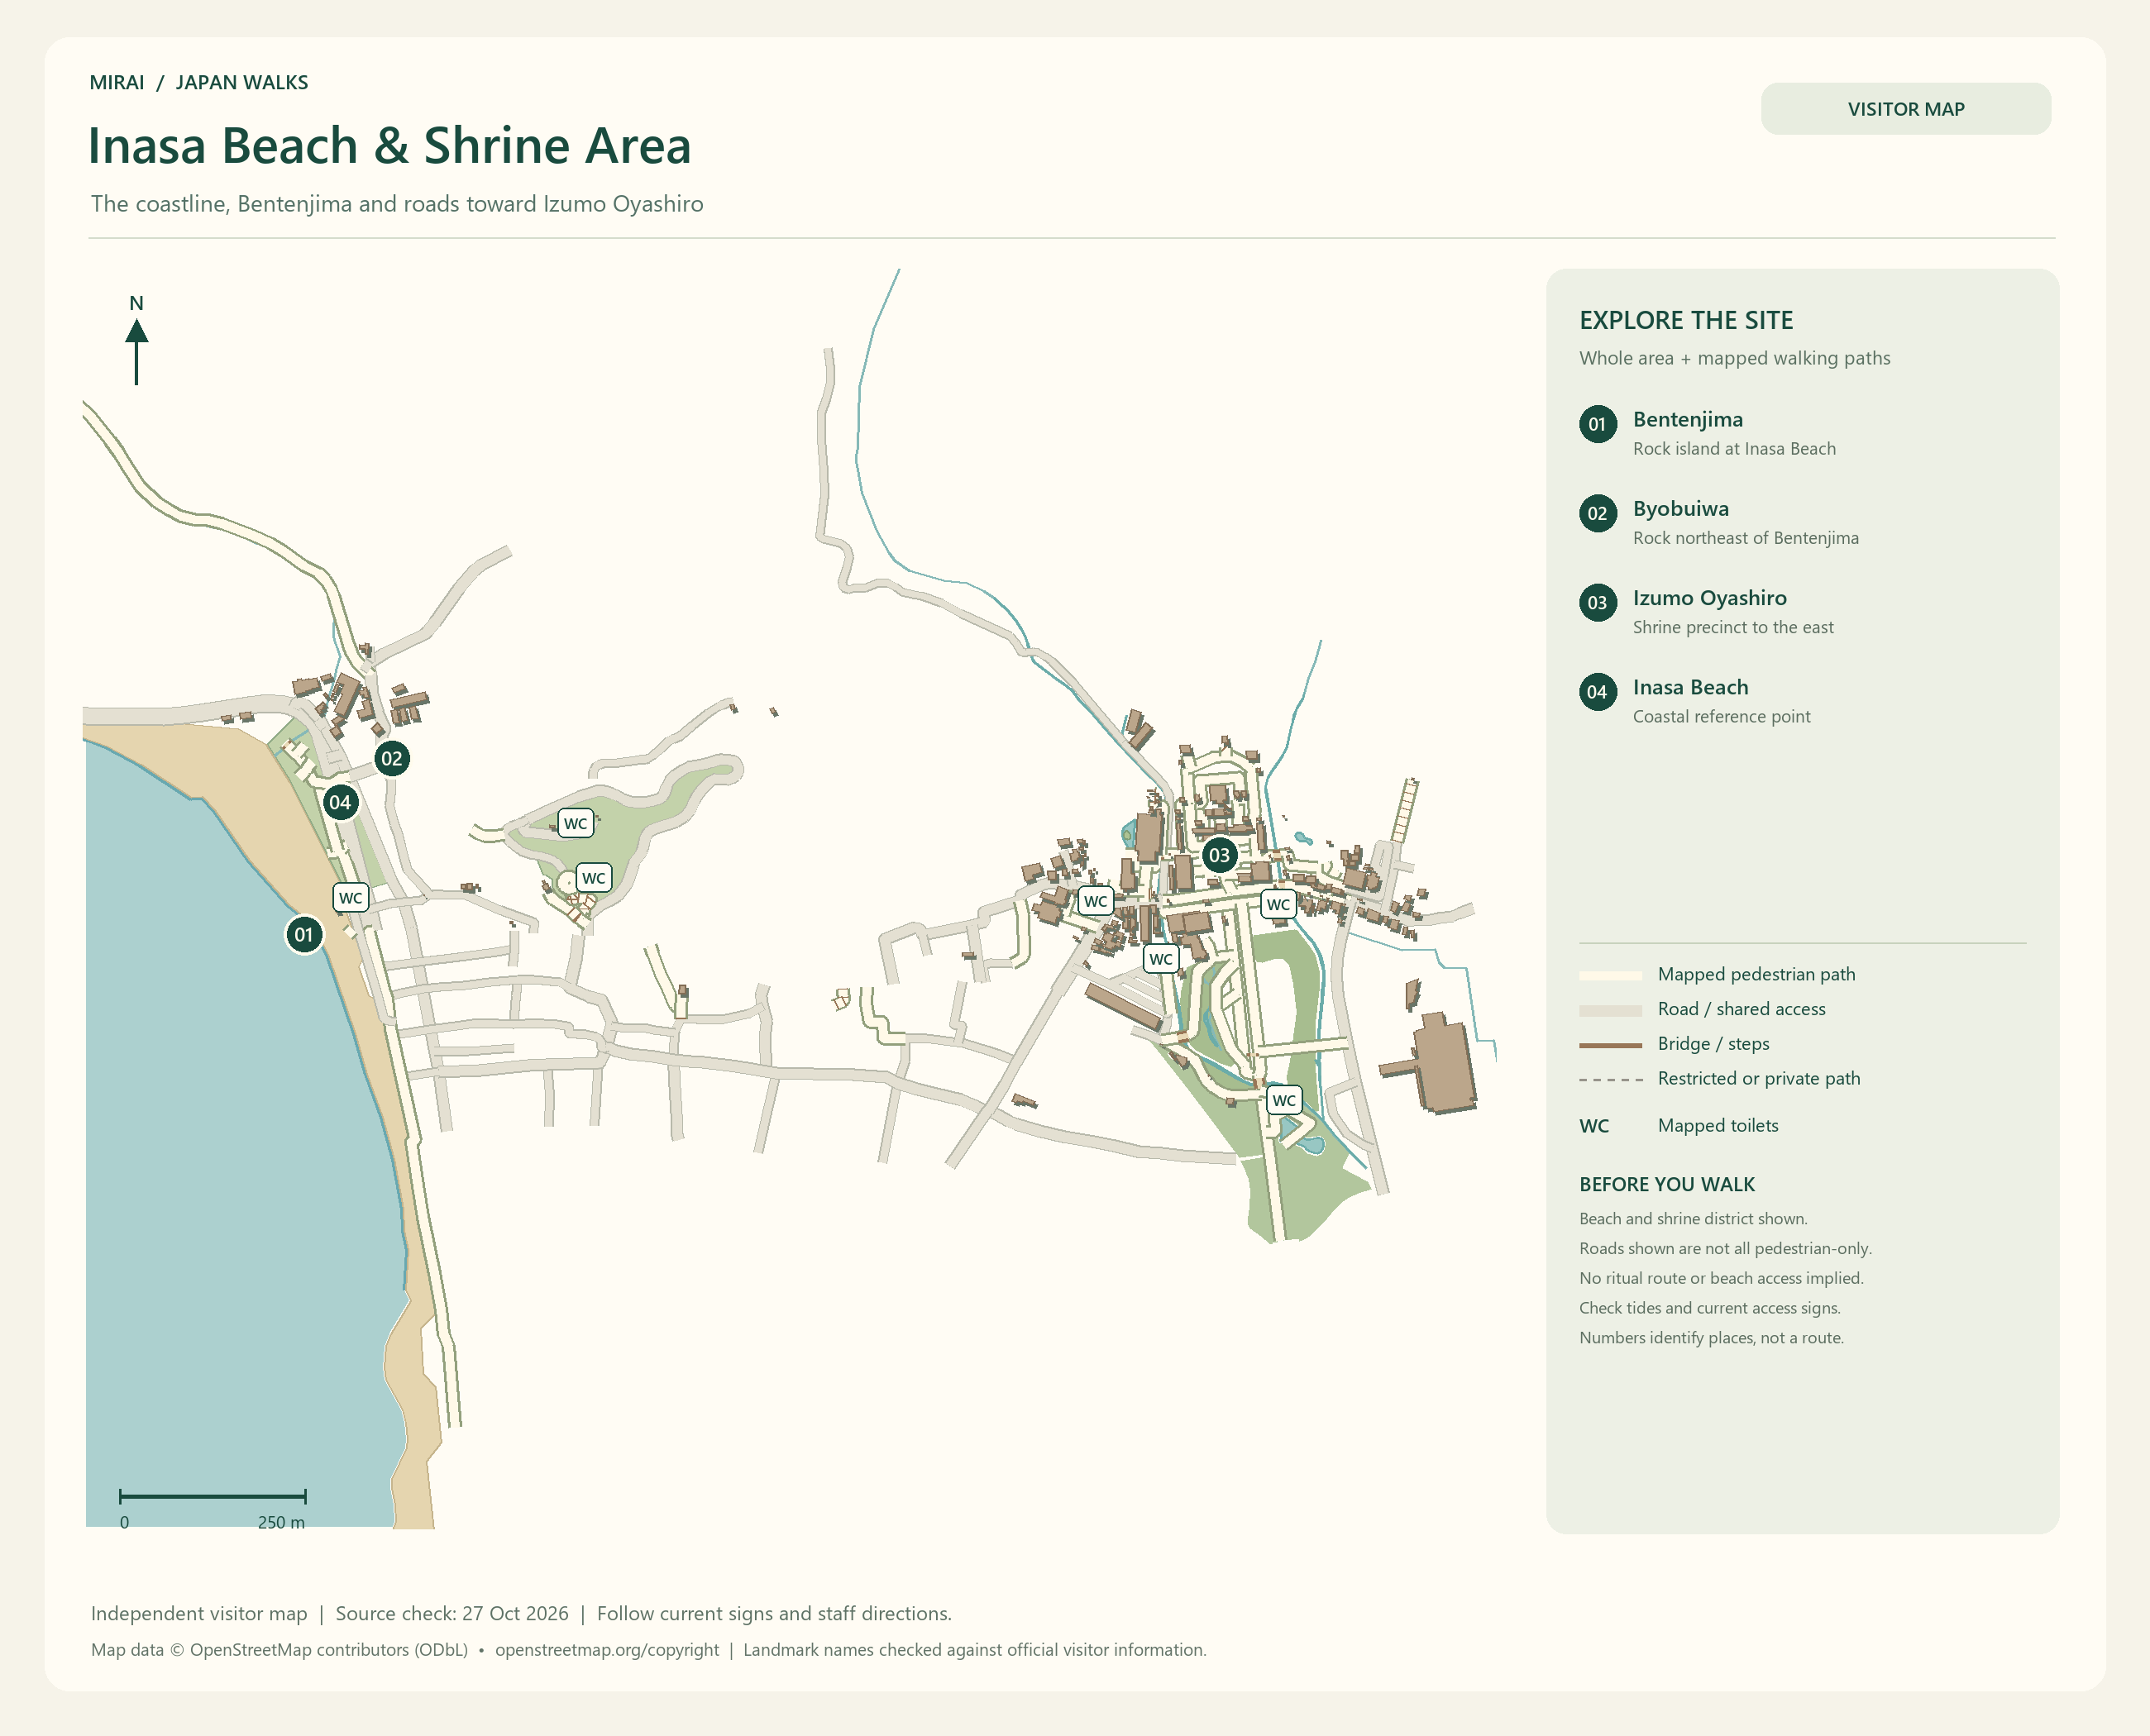Click 'Rock island at Inasa Beach' description
Image resolution: width=2150 pixels, height=1736 pixels.
tap(1734, 449)
